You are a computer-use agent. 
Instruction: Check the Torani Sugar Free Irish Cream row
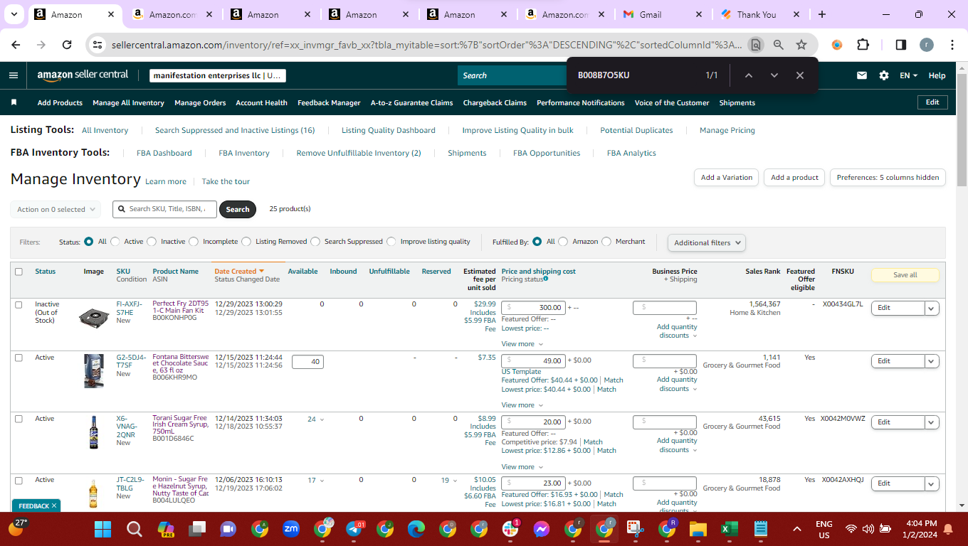(x=19, y=419)
